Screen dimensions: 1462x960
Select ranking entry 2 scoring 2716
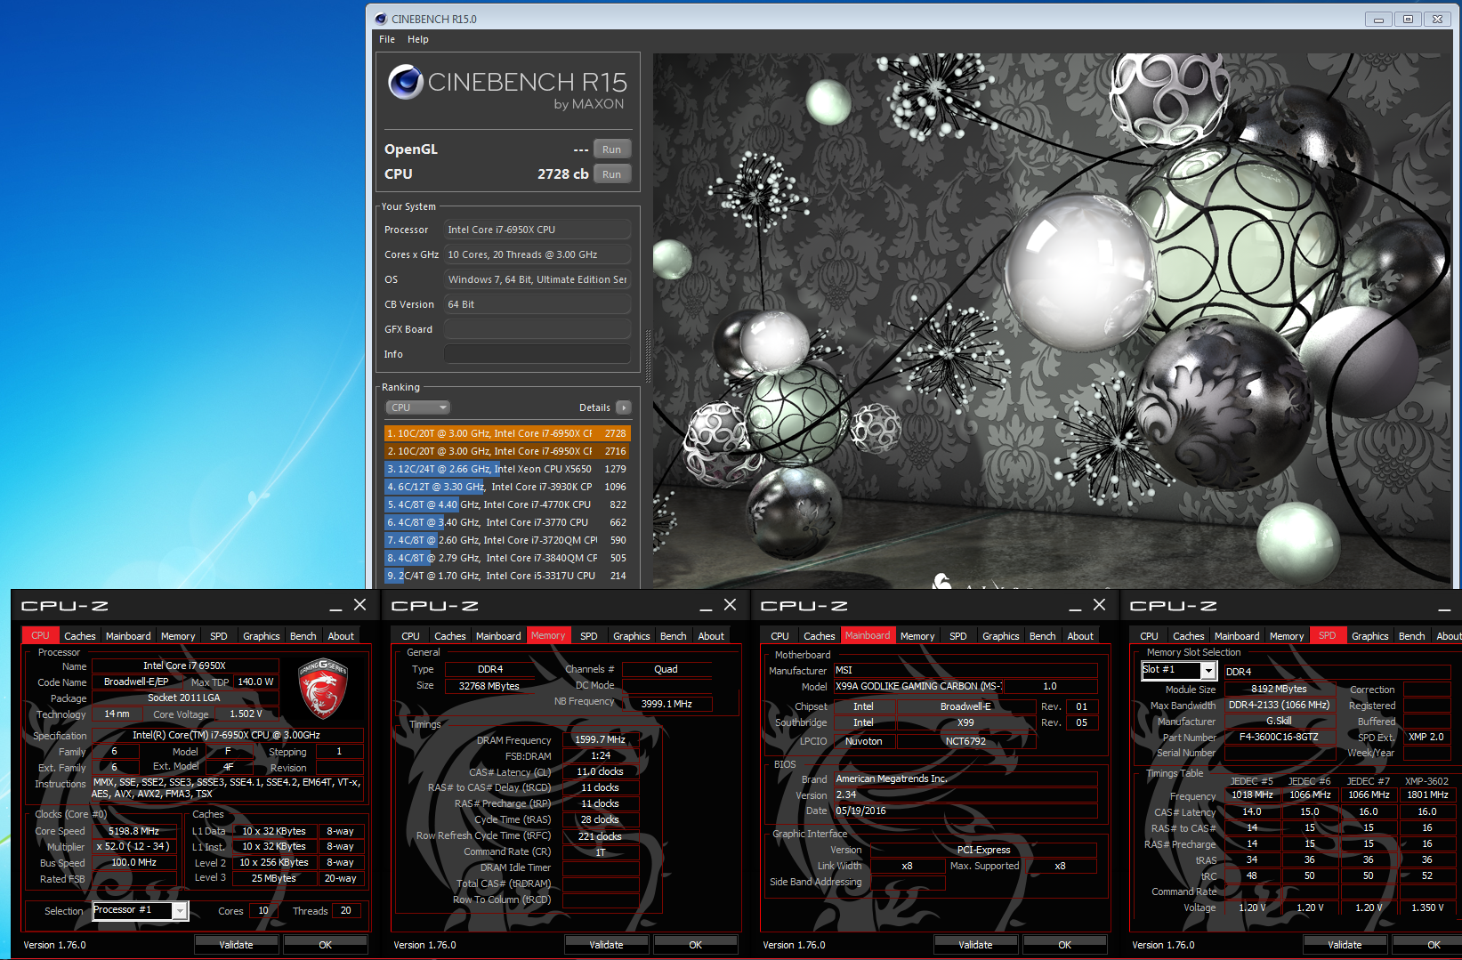click(x=507, y=451)
